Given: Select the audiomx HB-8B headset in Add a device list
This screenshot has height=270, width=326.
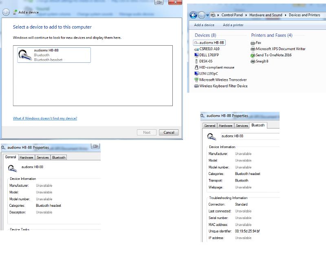Looking at the screenshot, I should point(54,55).
